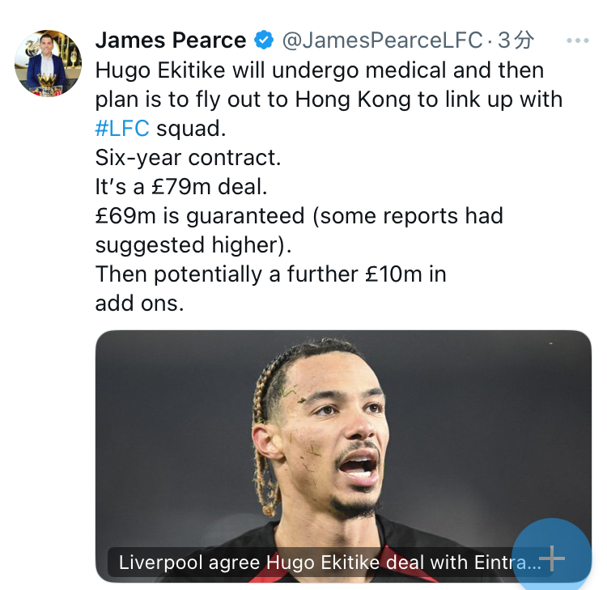
Task: Click the 'fly out to Hong Kong' text line
Action: pyautogui.click(x=329, y=100)
